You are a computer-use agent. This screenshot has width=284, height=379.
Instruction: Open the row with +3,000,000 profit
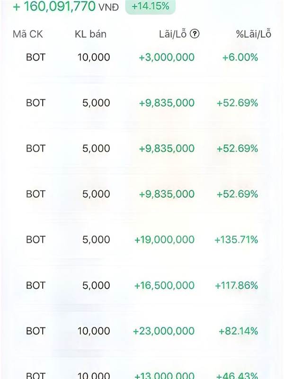[166, 57]
